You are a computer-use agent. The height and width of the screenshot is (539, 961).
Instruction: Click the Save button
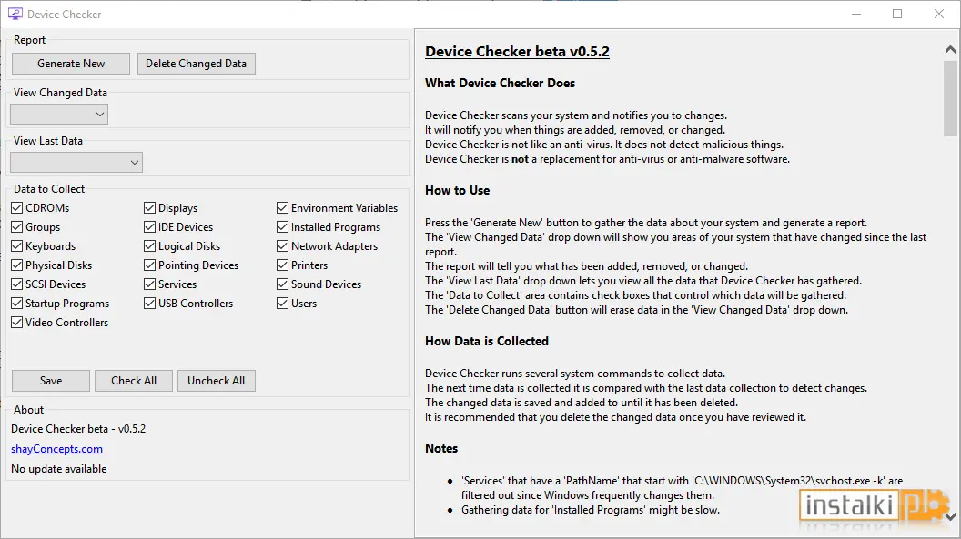tap(51, 381)
